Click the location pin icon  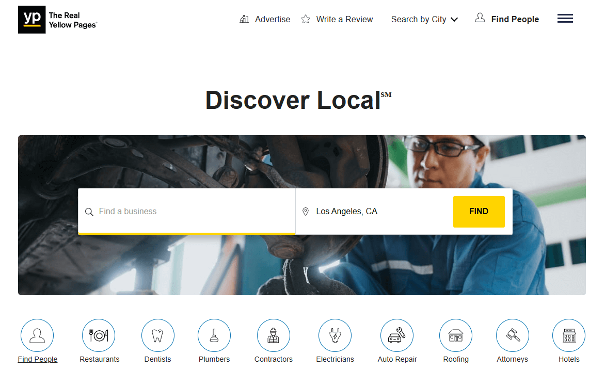point(306,211)
